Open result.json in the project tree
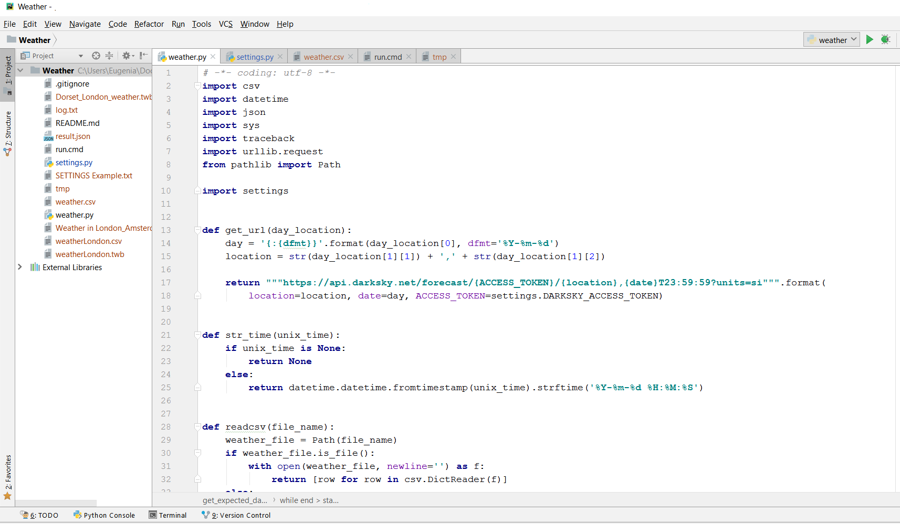 (x=73, y=136)
